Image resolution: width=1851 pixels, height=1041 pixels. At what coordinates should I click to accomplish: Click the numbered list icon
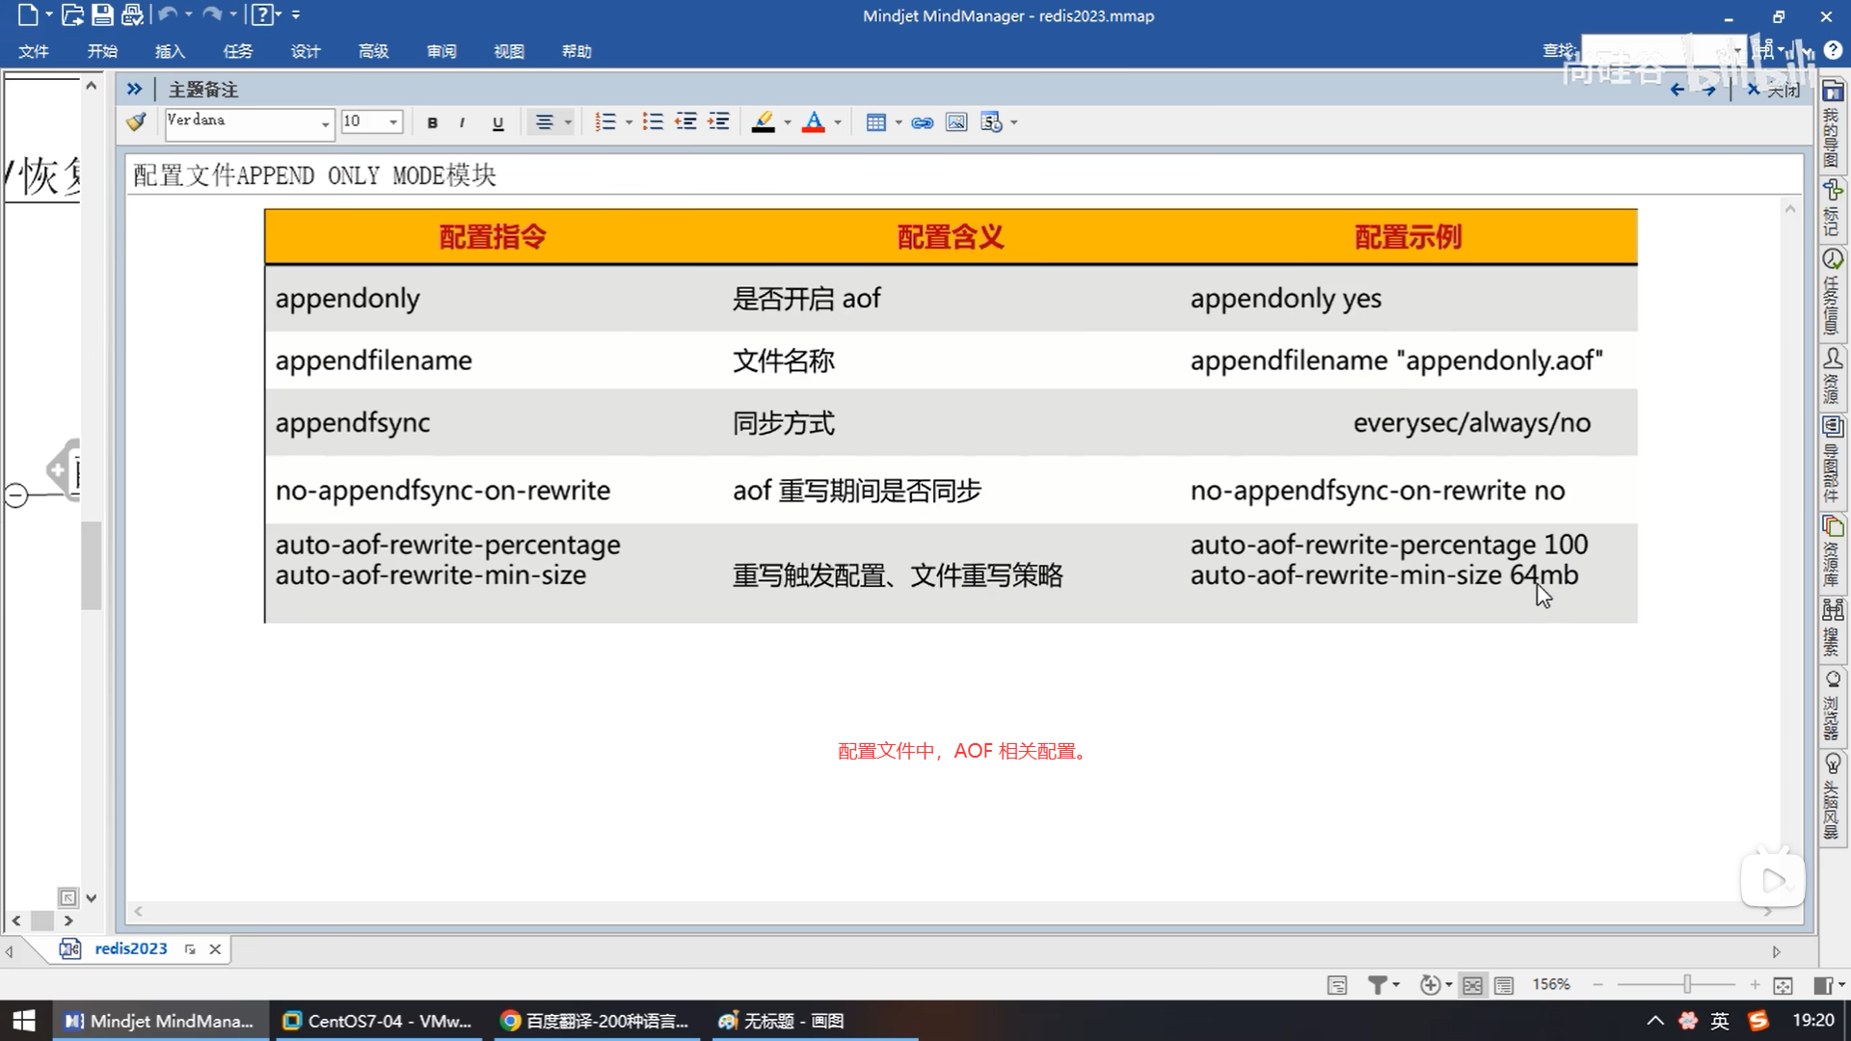click(x=604, y=122)
